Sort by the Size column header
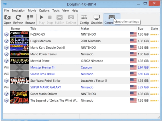Viewport: 162px width, 121px height. pos(140,29)
